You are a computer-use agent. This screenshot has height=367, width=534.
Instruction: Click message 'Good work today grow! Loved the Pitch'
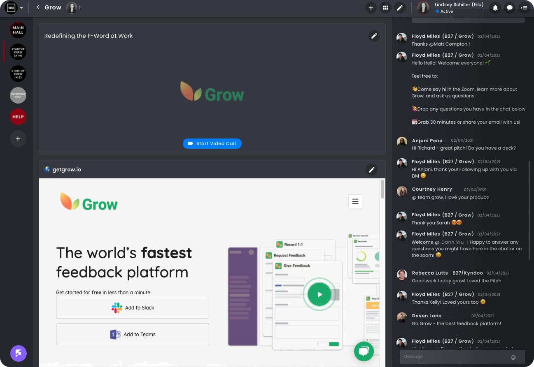tap(457, 281)
